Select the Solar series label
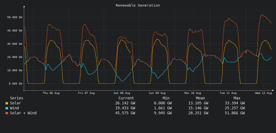 16,103
